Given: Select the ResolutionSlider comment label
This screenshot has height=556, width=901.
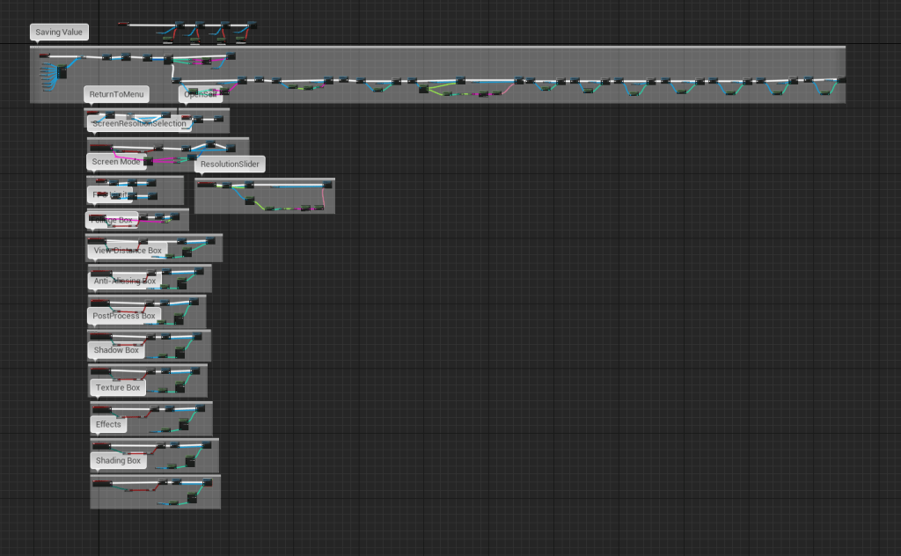Looking at the screenshot, I should point(230,165).
